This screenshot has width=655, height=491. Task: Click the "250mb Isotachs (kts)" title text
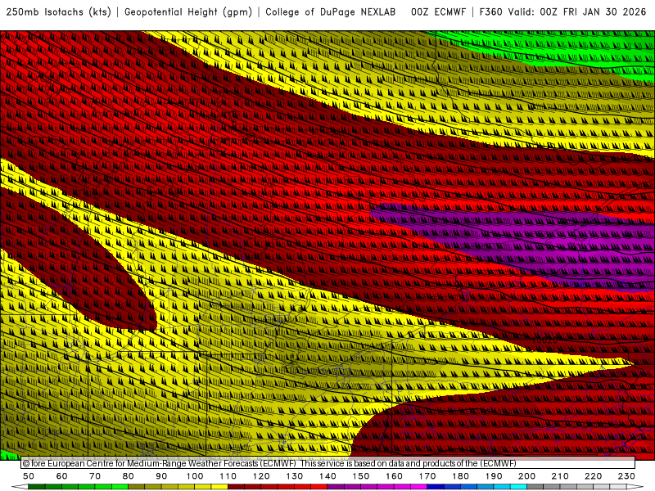[59, 12]
